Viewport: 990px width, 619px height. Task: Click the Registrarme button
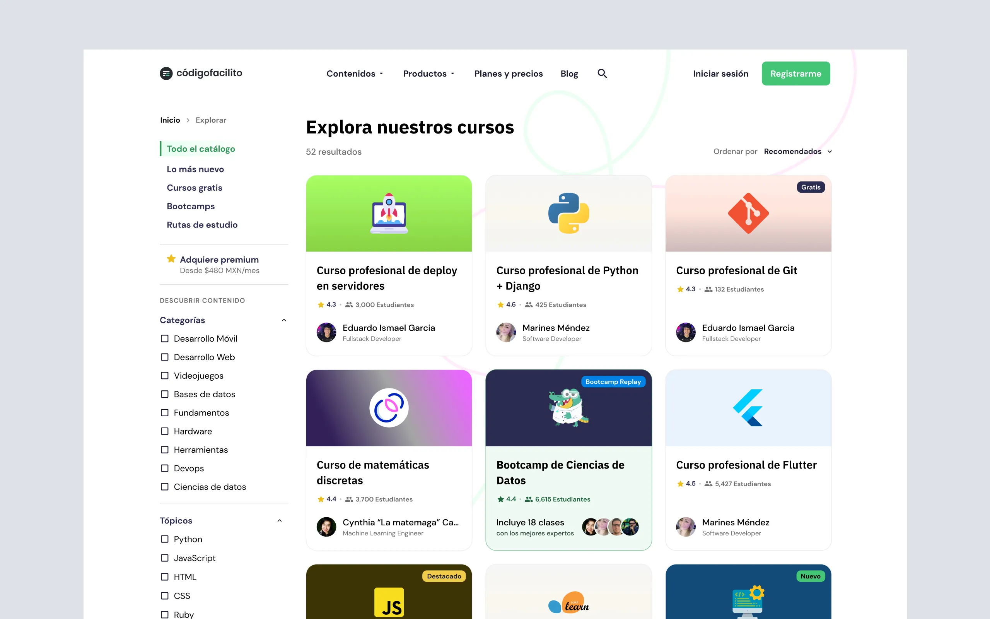[x=796, y=74]
